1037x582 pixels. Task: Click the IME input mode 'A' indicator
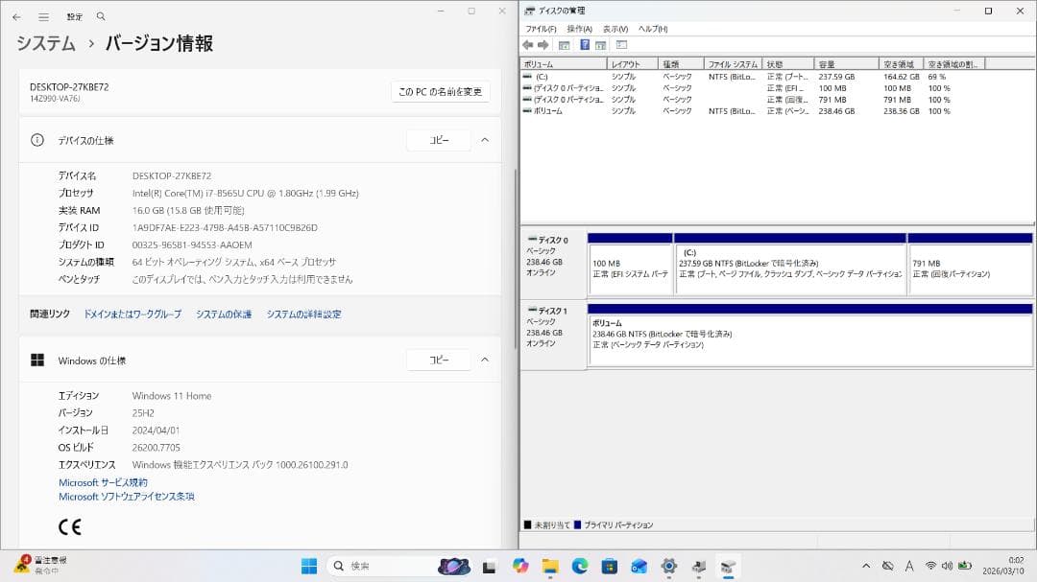(909, 566)
